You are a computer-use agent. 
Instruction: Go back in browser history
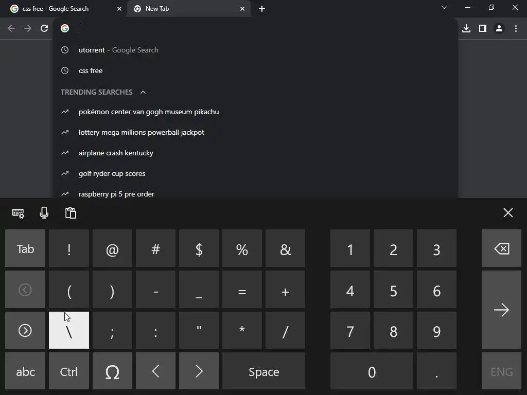tap(11, 29)
